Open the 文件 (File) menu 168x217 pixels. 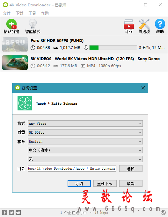coord(7,13)
